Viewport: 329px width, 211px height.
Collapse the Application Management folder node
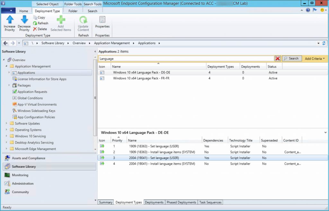click(x=6, y=66)
